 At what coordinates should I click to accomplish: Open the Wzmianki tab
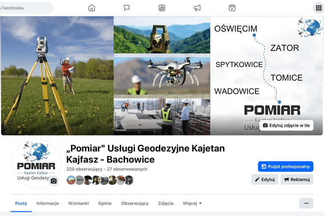(78, 203)
